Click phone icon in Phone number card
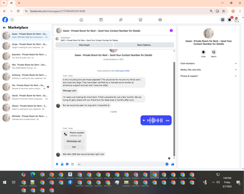This screenshot has height=194, width=244. [65, 134]
